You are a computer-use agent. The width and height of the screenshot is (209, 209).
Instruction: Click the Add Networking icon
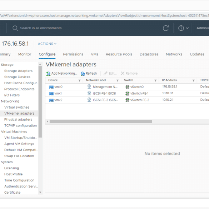pos(48,74)
